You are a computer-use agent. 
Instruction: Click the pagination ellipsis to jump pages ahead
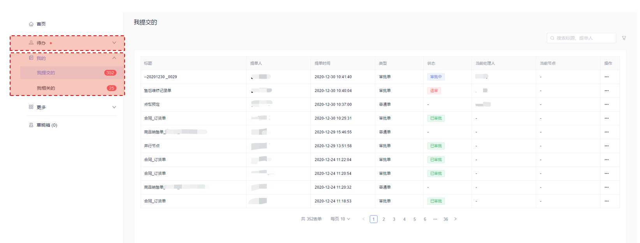(435, 219)
